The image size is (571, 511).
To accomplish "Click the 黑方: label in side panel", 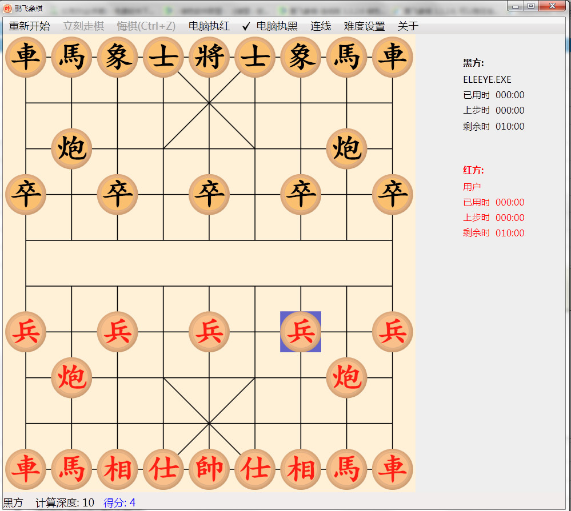I will [473, 63].
